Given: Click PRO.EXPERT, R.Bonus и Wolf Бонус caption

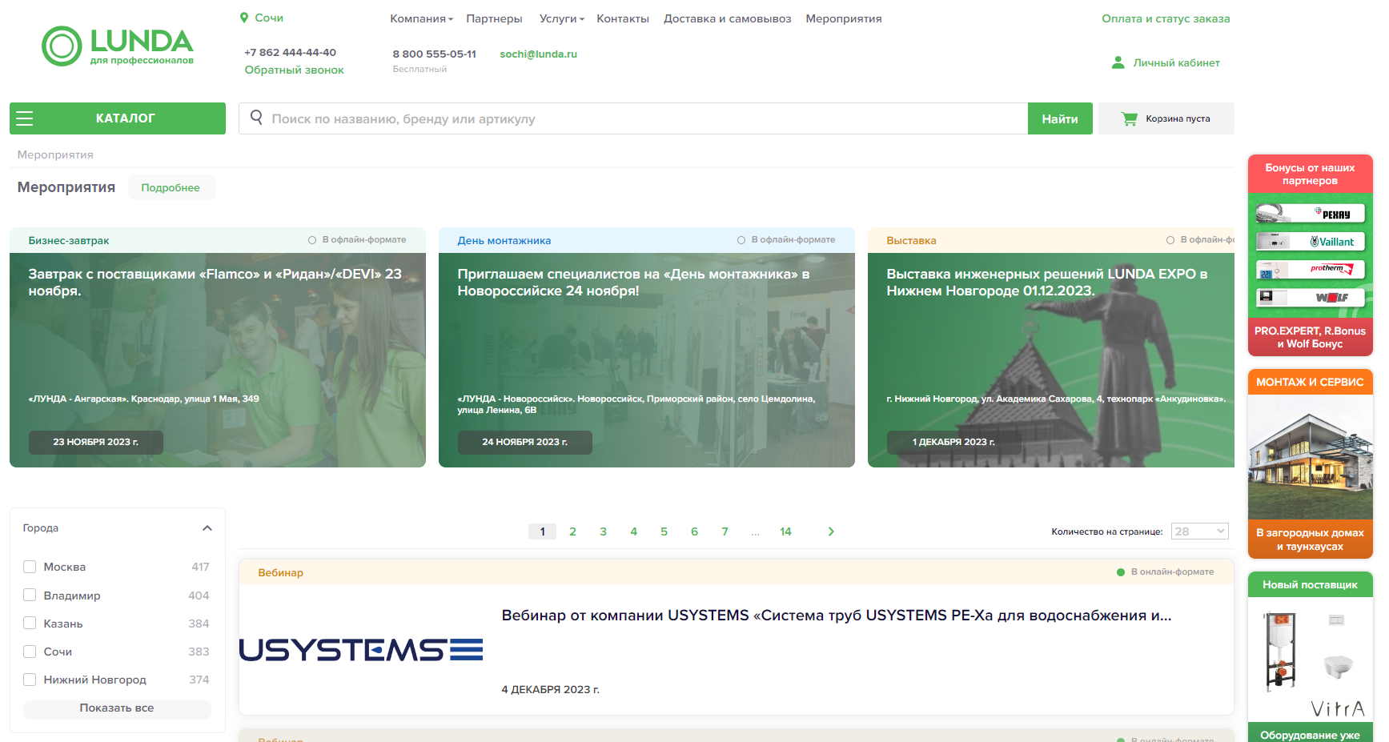Looking at the screenshot, I should [1311, 337].
